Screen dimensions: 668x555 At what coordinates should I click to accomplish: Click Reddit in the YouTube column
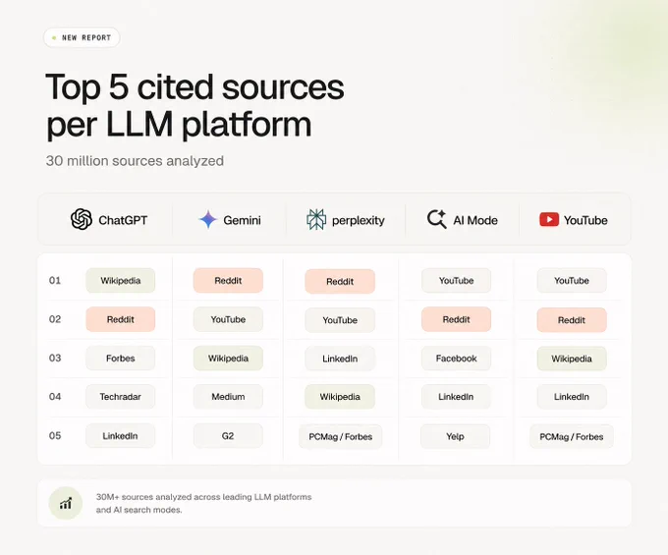point(572,320)
